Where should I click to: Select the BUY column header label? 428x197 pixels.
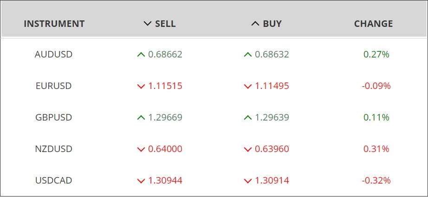[x=272, y=24]
